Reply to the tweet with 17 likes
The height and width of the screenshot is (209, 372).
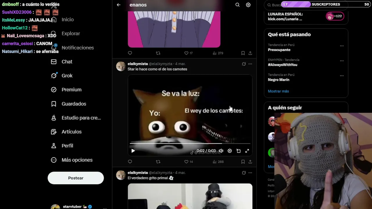coord(130,53)
